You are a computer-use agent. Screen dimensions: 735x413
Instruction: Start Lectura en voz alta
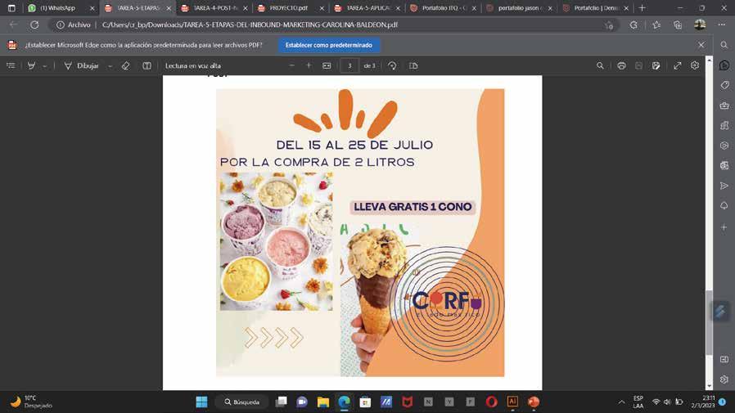pyautogui.click(x=192, y=66)
